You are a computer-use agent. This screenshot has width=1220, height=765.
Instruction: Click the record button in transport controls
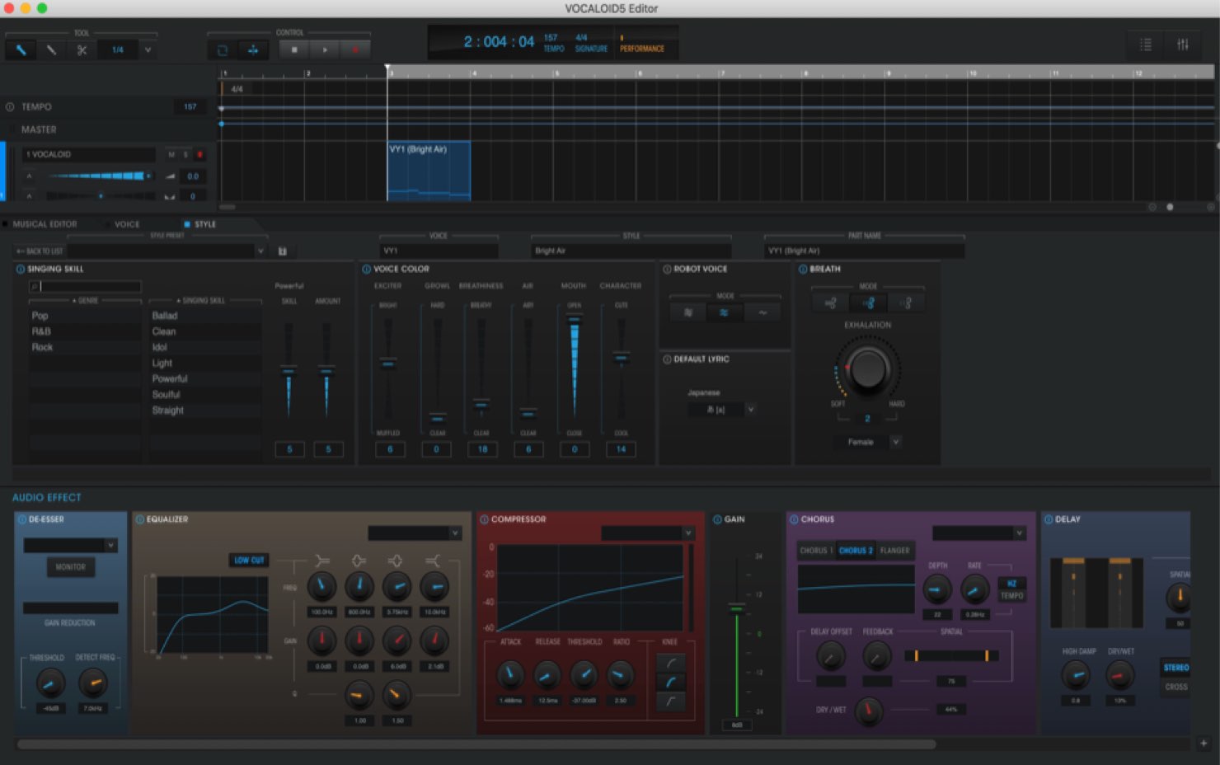[355, 50]
